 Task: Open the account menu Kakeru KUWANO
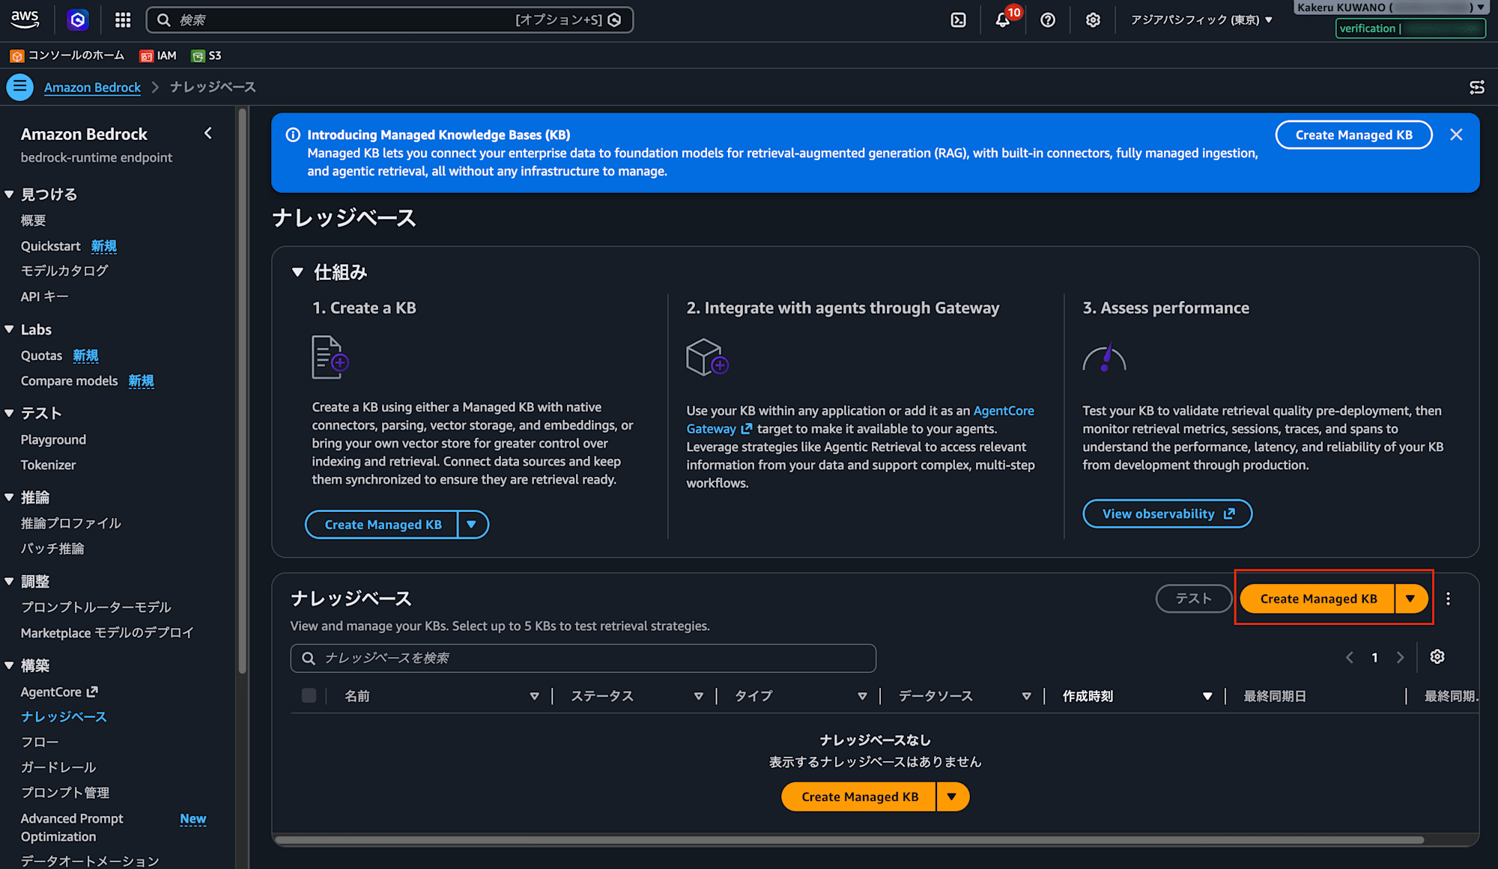(1391, 7)
